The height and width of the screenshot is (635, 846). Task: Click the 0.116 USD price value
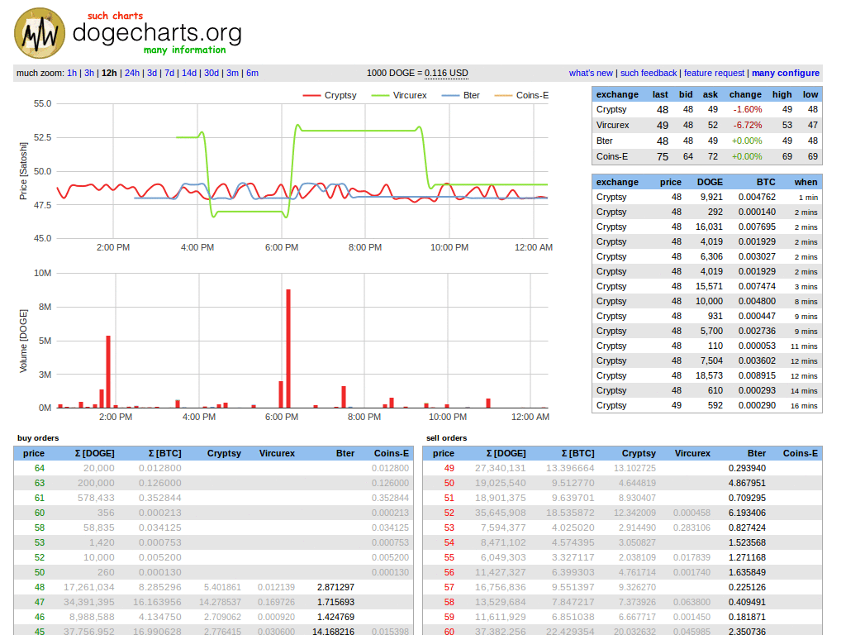(x=446, y=73)
